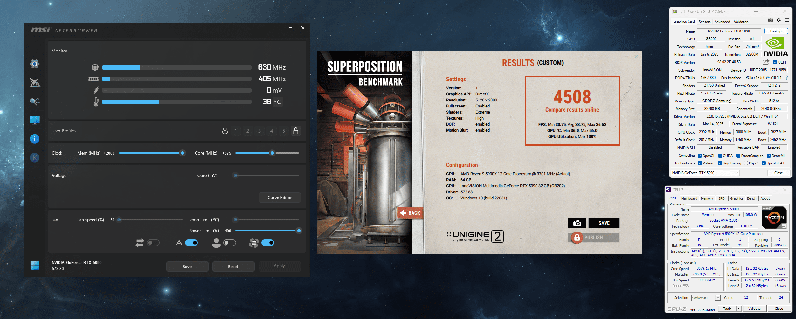Image resolution: width=796 pixels, height=319 pixels.
Task: Open GPU-Z hamburger menu
Action: tap(787, 20)
